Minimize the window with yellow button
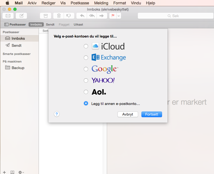The height and width of the screenshot is (174, 214). tap(10, 9)
